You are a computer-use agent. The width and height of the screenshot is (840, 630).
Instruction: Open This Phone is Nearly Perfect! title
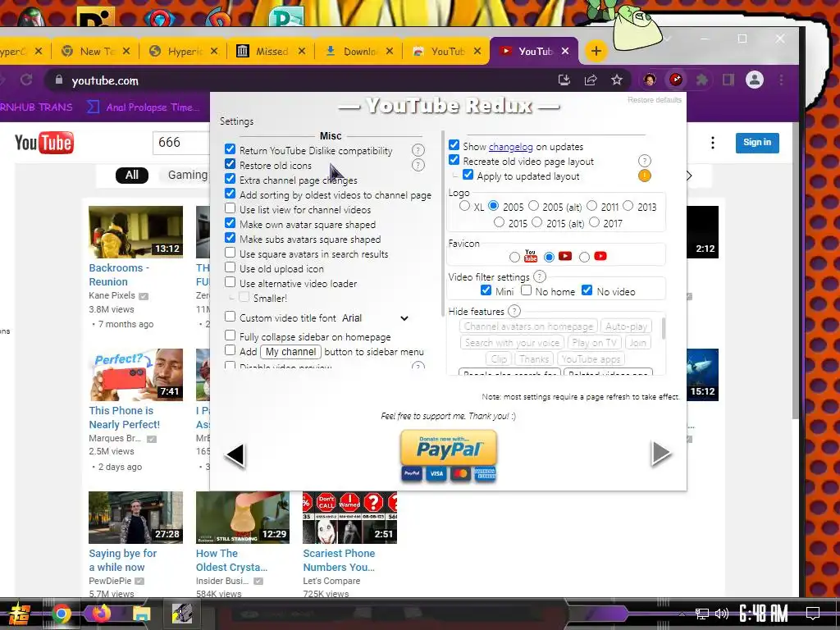click(x=125, y=418)
